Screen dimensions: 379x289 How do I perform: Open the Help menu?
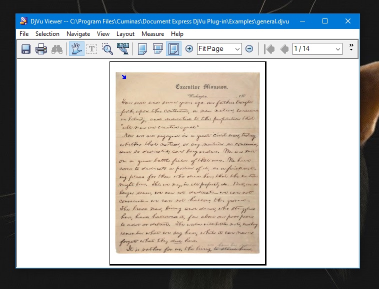177,34
